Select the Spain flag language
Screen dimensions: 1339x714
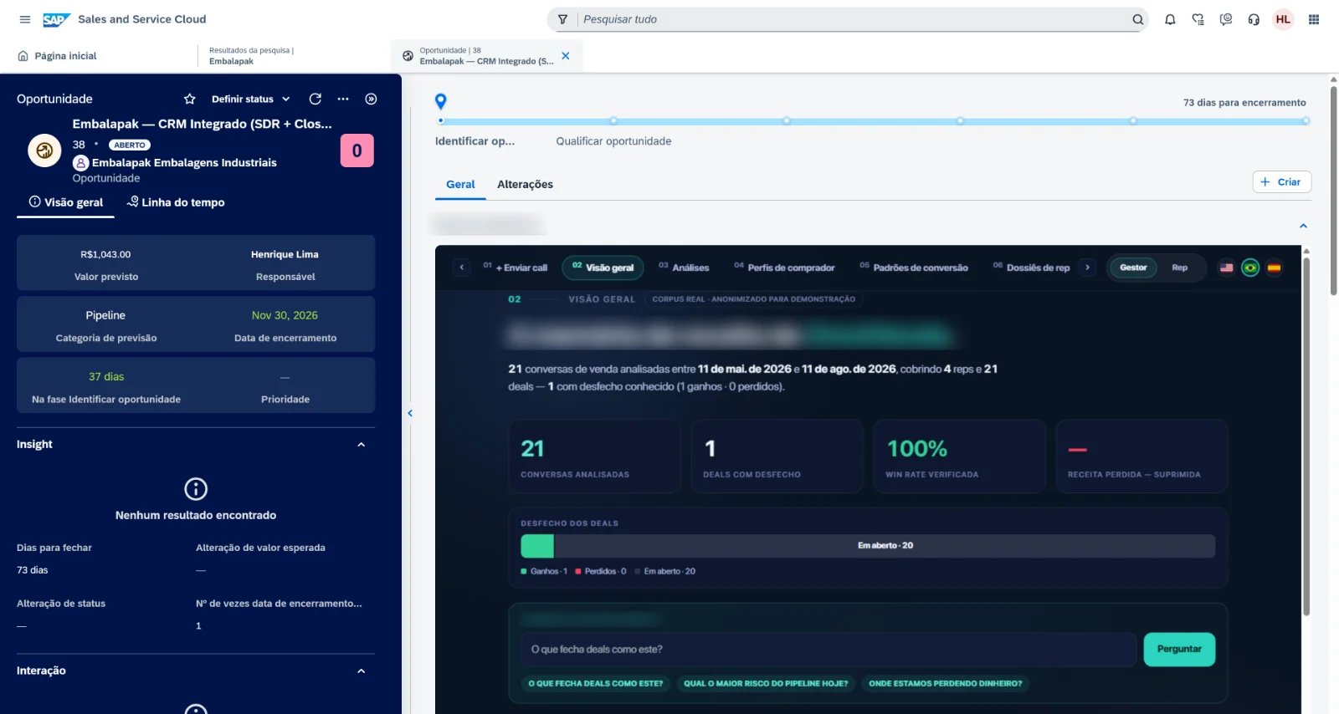coord(1275,268)
